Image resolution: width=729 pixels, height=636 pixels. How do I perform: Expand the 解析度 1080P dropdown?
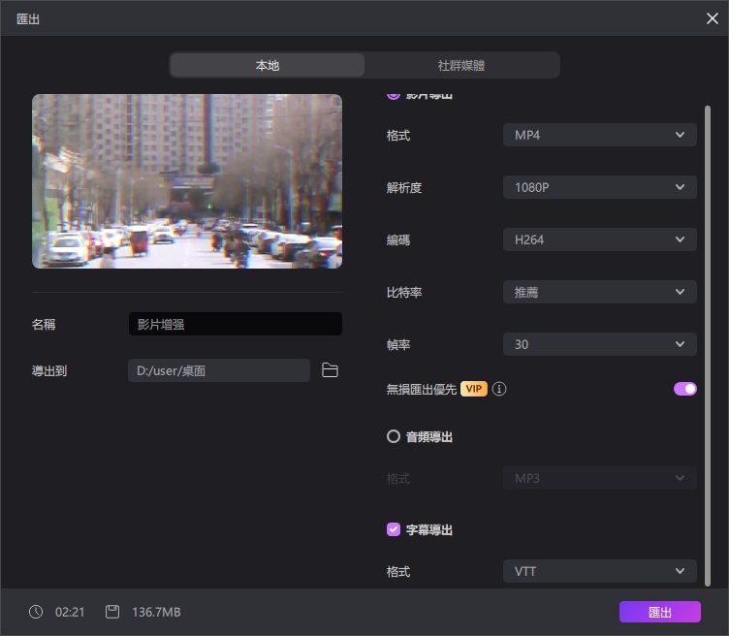point(599,187)
